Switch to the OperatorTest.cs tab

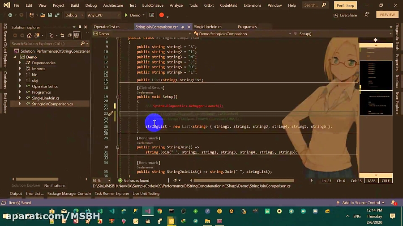pos(107,27)
